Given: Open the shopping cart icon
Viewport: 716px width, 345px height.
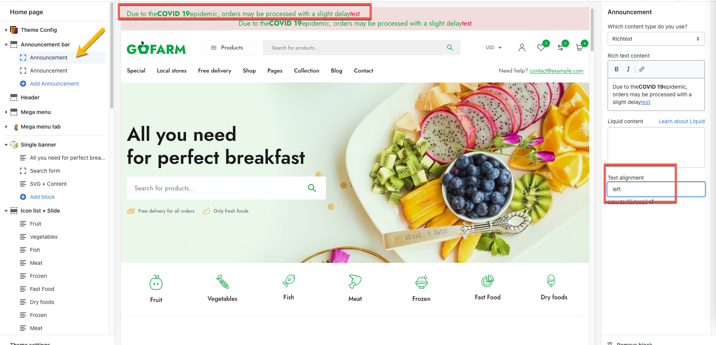Looking at the screenshot, I should [579, 48].
